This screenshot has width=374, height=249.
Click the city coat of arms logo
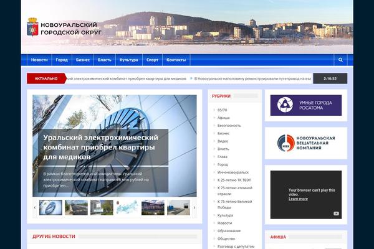[32, 27]
